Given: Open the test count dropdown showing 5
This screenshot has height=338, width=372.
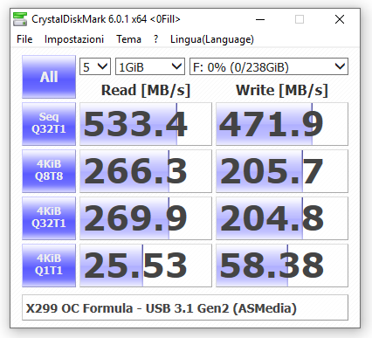Looking at the screenshot, I should pos(95,66).
